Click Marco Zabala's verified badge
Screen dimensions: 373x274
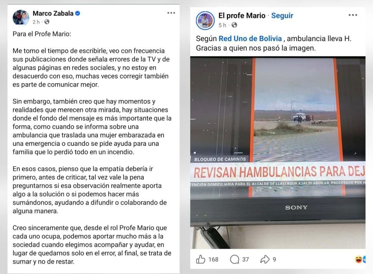[x=78, y=13]
